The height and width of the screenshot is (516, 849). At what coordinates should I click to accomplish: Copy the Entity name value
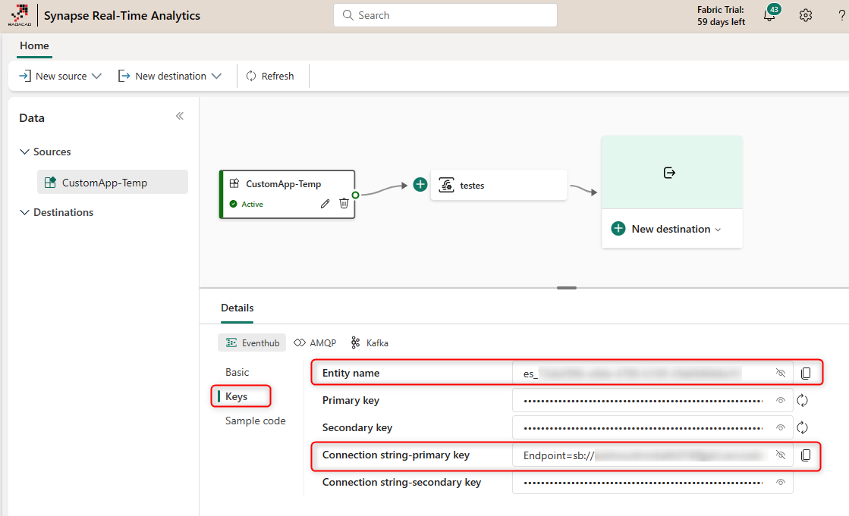pos(806,373)
